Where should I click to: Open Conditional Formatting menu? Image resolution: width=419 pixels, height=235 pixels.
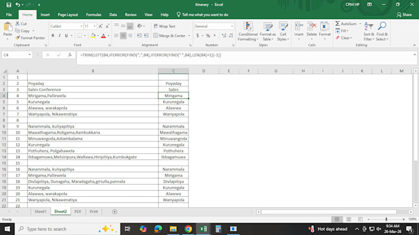point(248,31)
